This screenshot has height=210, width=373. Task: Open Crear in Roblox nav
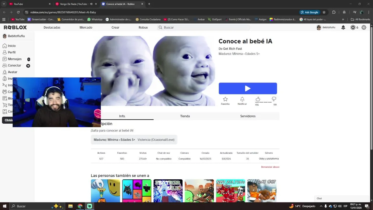[x=115, y=27]
